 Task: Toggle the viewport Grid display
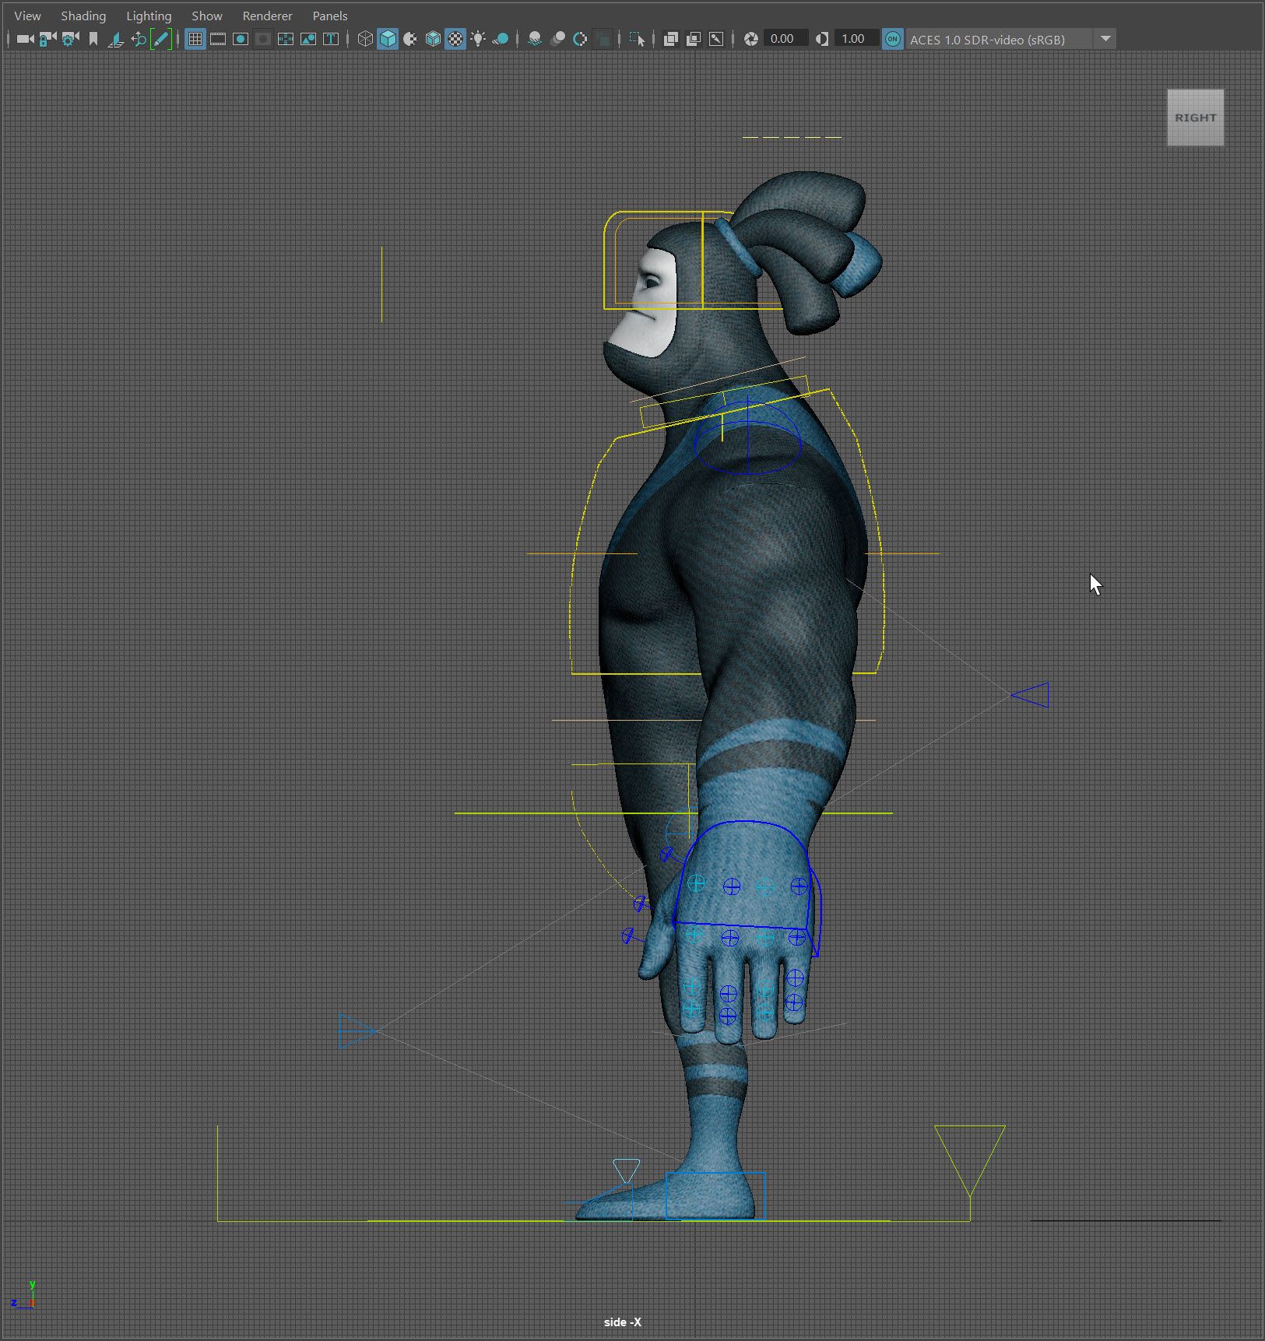click(195, 39)
